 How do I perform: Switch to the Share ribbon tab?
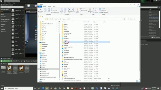point(50,6)
